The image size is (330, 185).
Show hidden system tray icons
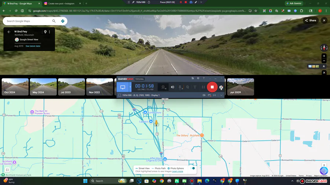click(292, 181)
